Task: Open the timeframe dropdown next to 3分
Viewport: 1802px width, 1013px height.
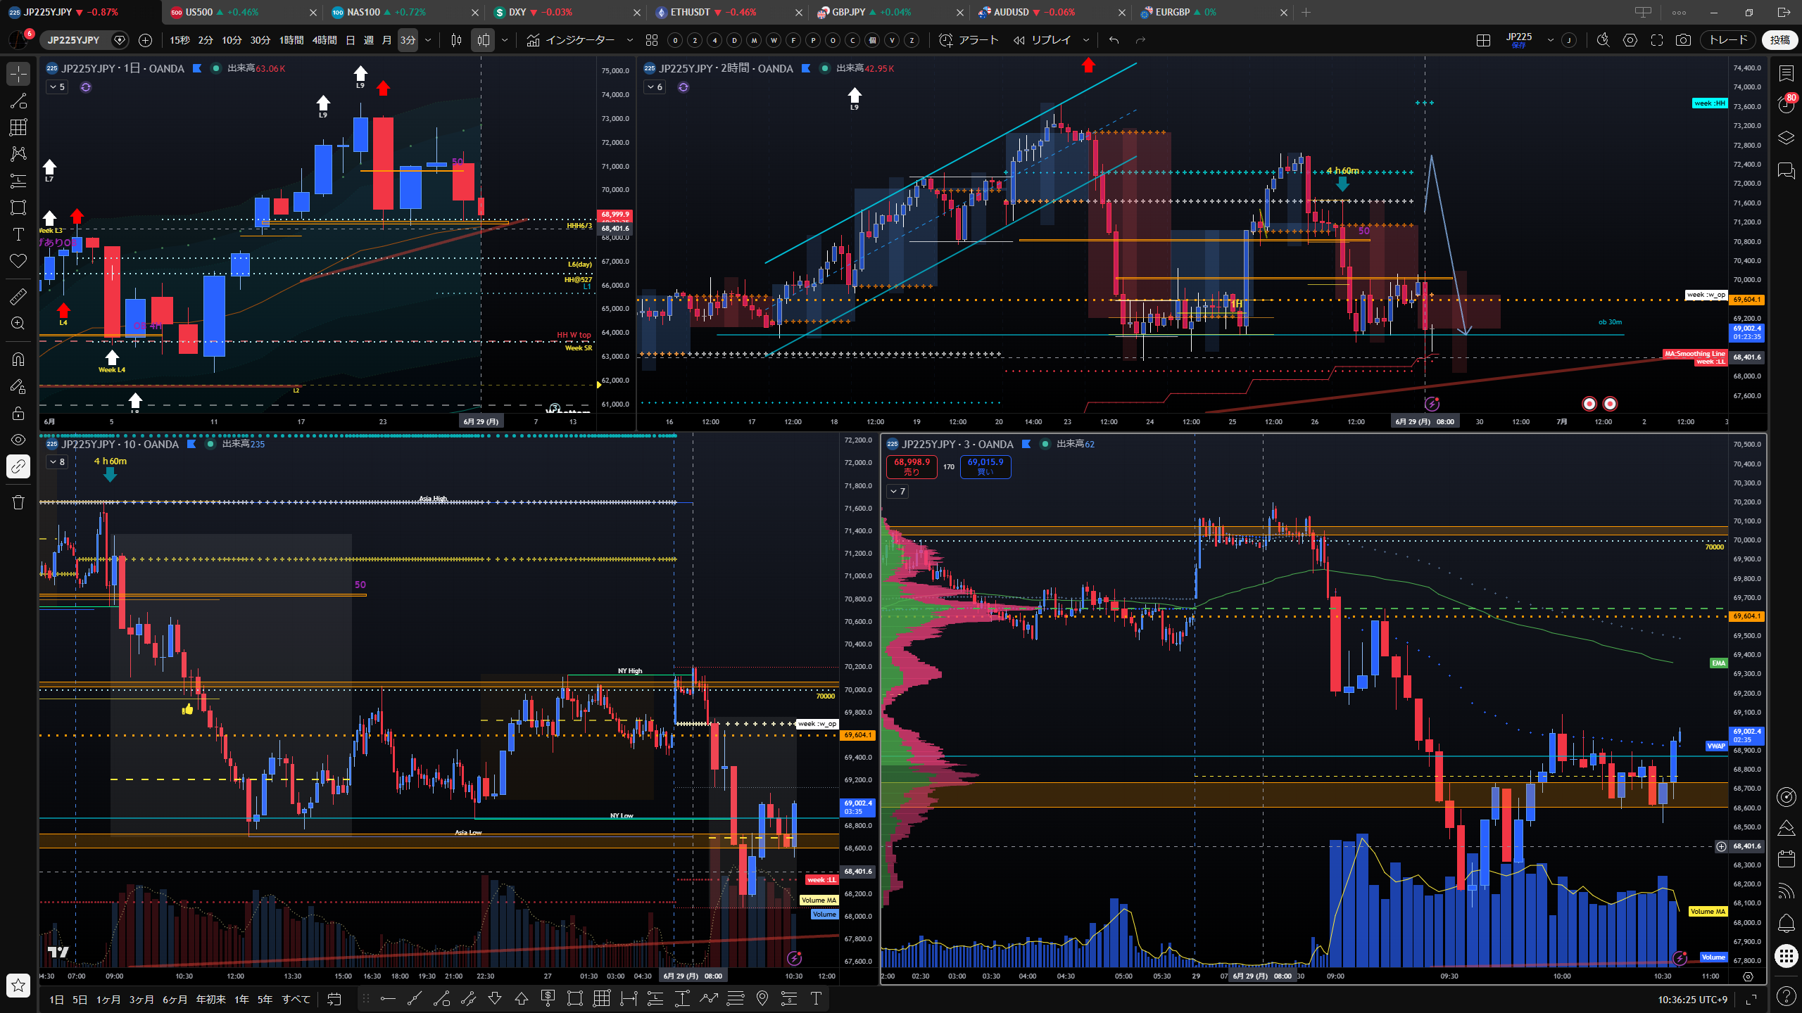Action: 428,40
